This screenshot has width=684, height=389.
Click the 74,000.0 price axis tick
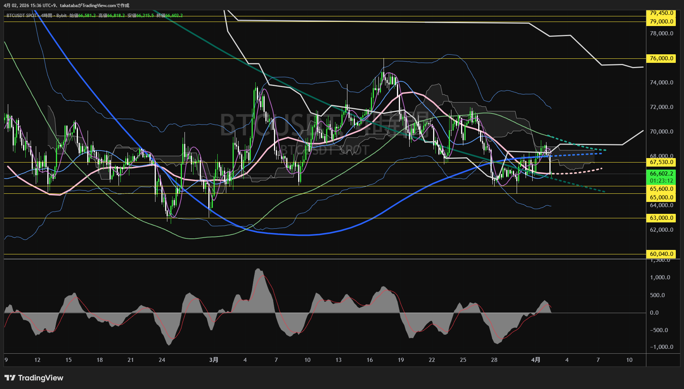point(661,83)
